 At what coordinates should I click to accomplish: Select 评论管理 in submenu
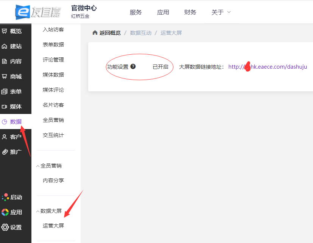click(53, 60)
